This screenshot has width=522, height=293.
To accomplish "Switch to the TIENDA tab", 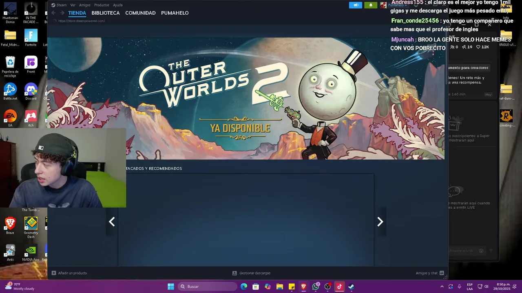I will coord(77,13).
